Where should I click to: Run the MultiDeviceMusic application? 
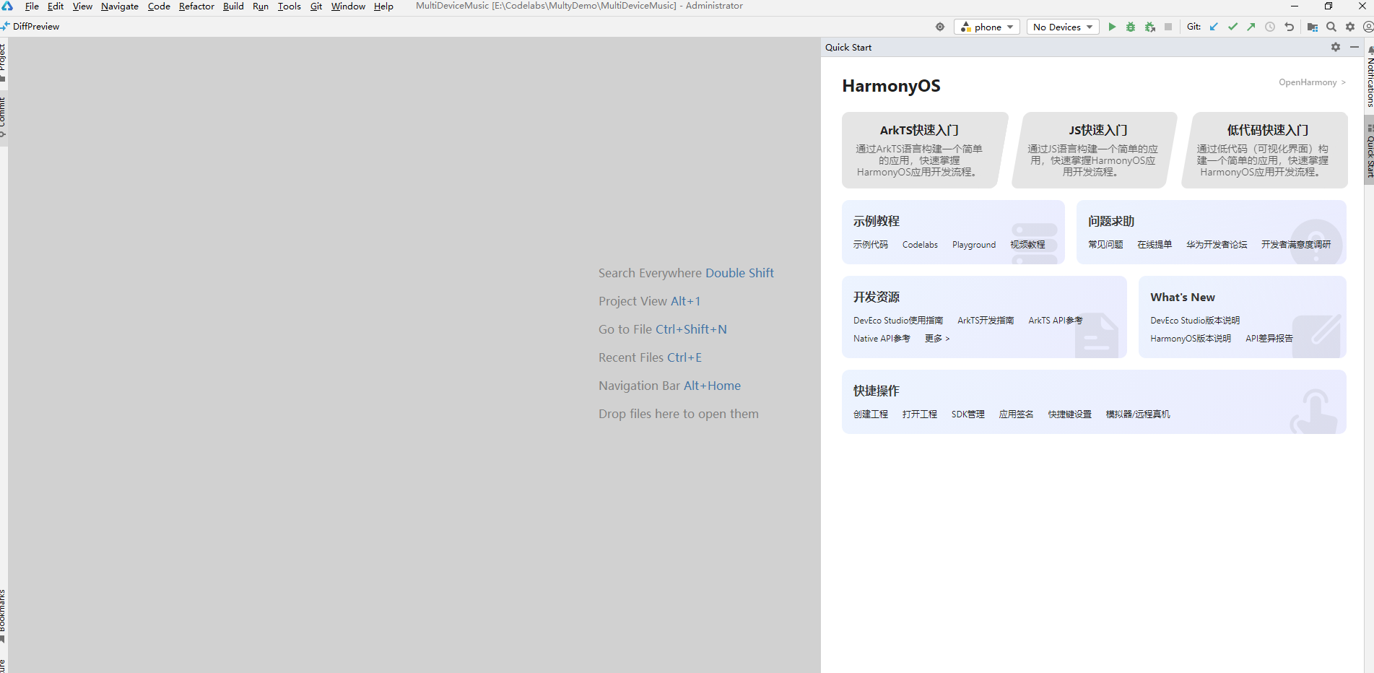point(1112,27)
